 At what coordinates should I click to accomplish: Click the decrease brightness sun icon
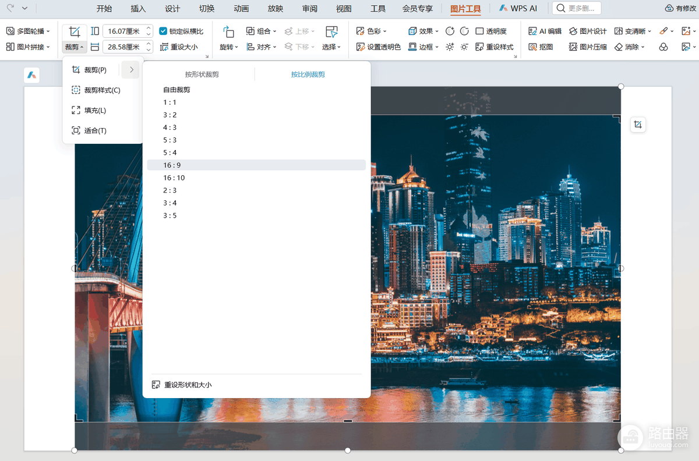pyautogui.click(x=464, y=47)
